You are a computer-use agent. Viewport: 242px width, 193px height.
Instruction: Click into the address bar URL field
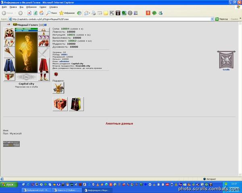click(110, 19)
